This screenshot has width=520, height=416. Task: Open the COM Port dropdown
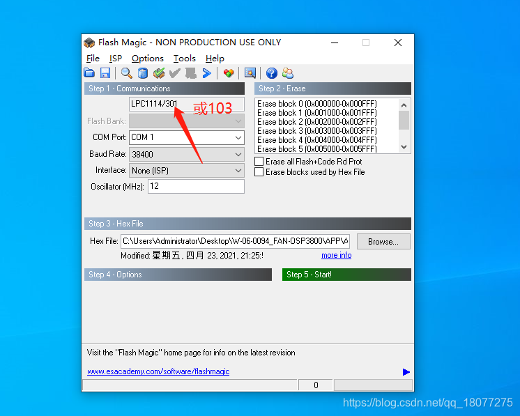click(238, 137)
